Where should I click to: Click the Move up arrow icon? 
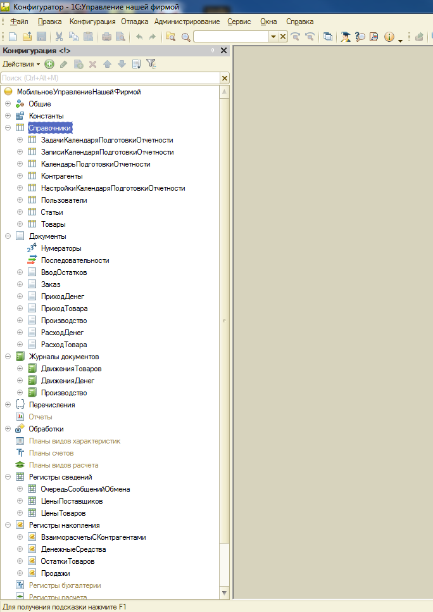[107, 64]
